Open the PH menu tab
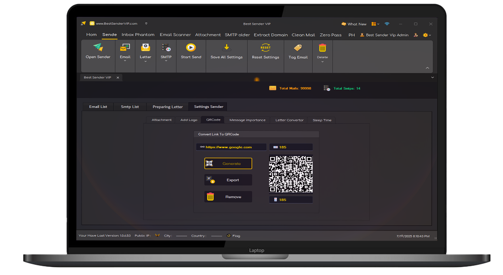503x275 pixels. [351, 35]
